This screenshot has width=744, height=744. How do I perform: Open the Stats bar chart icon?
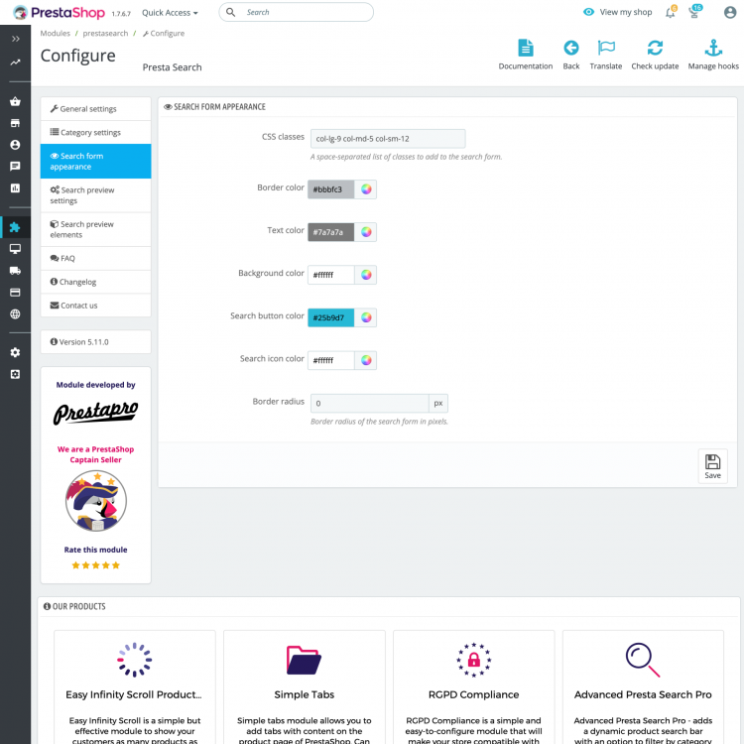click(15, 187)
